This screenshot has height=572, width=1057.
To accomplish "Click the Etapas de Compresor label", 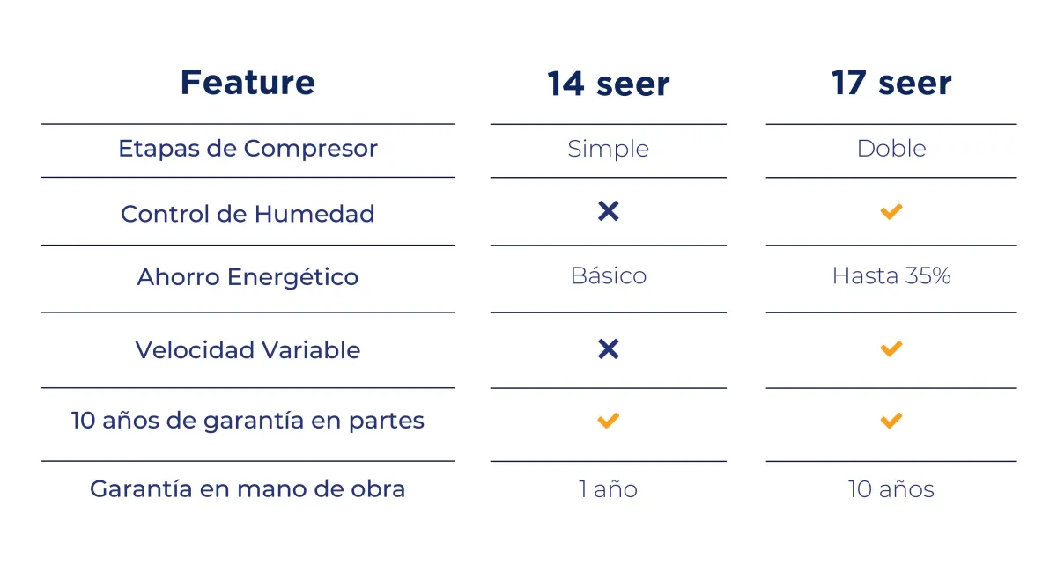I will pos(248,149).
